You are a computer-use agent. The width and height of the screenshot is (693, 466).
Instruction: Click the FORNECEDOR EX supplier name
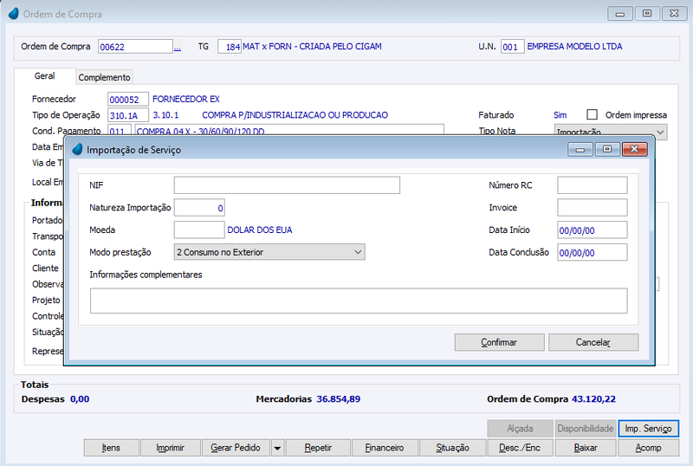[x=186, y=99]
